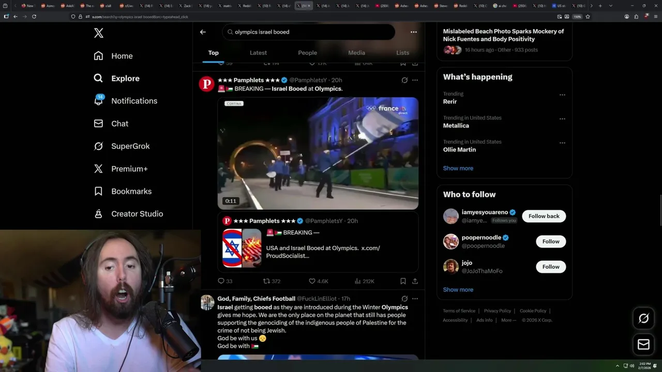Screen dimensions: 662x372
Task: Open more options for Metallica trend
Action: 562,119
